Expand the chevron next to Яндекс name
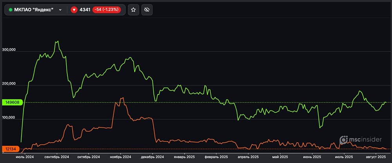The image size is (392, 163). tap(60, 10)
